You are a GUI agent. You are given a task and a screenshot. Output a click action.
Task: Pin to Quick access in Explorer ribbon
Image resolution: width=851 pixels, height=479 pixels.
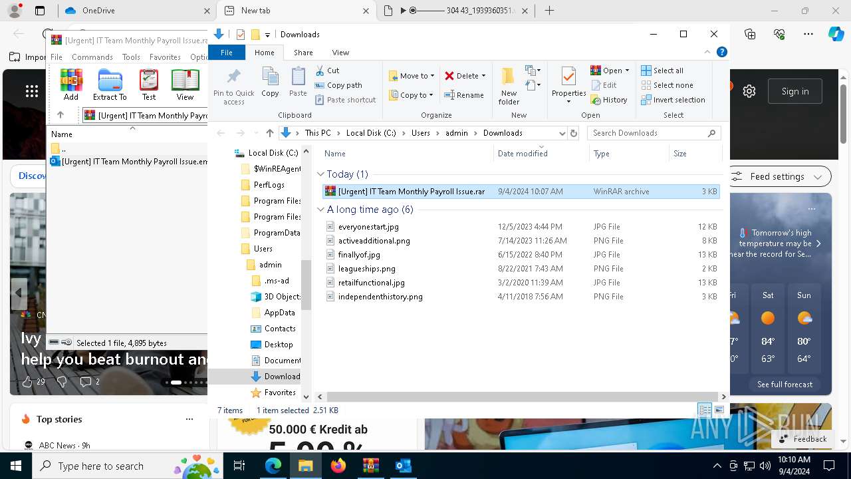pyautogui.click(x=233, y=85)
